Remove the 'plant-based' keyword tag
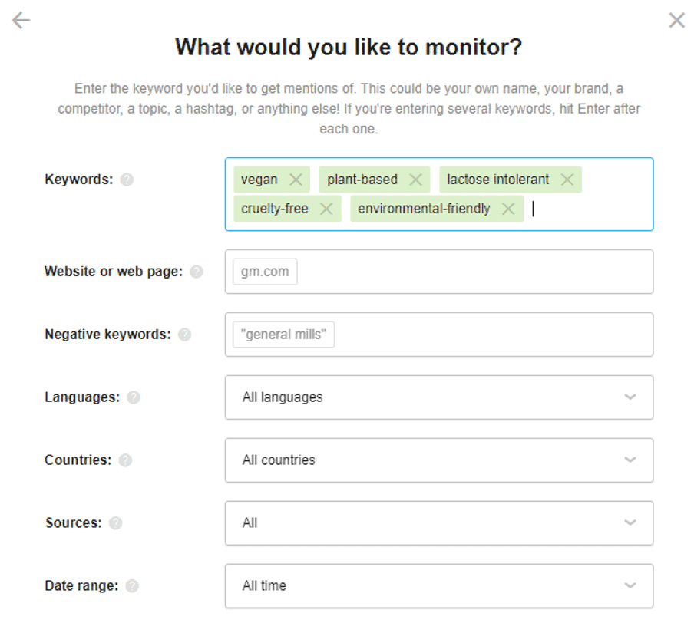 (415, 180)
